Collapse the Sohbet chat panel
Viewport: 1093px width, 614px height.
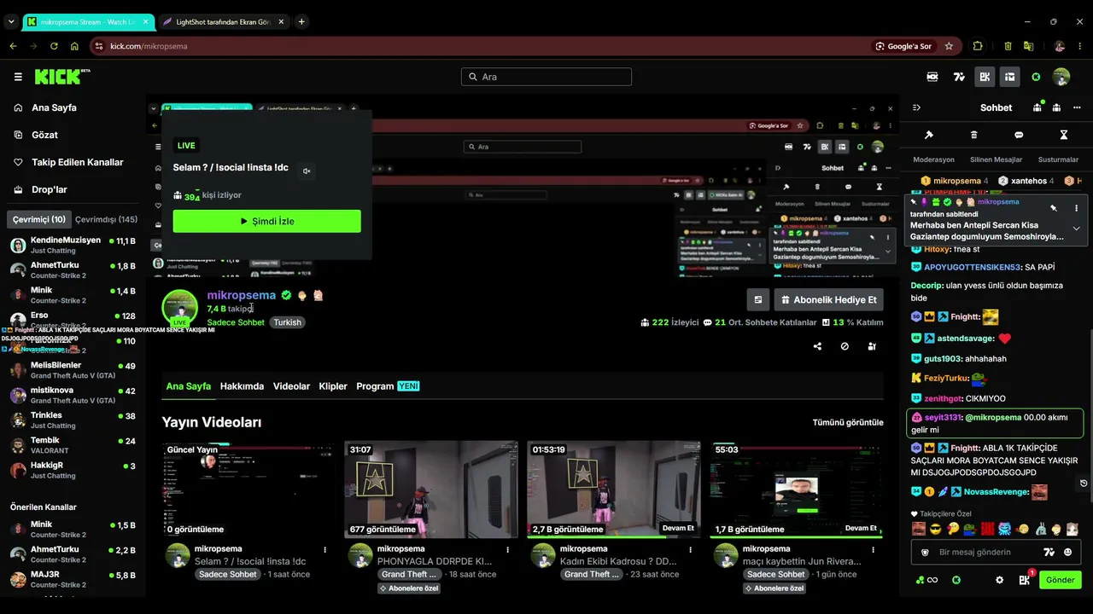click(x=916, y=107)
